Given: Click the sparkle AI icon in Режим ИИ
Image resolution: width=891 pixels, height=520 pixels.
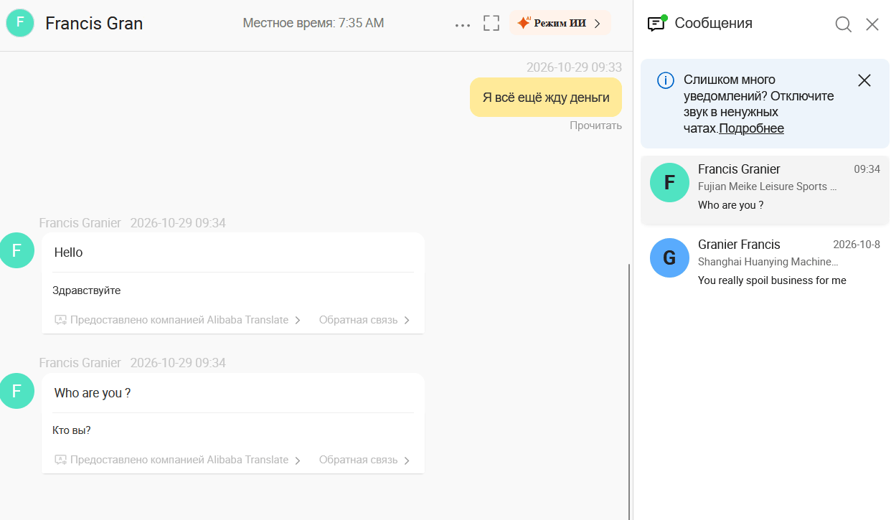Looking at the screenshot, I should click(x=524, y=23).
